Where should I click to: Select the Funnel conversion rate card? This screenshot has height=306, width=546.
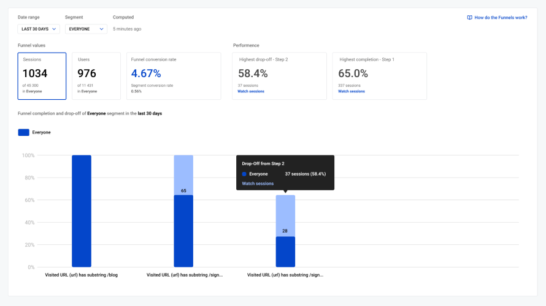pos(173,76)
